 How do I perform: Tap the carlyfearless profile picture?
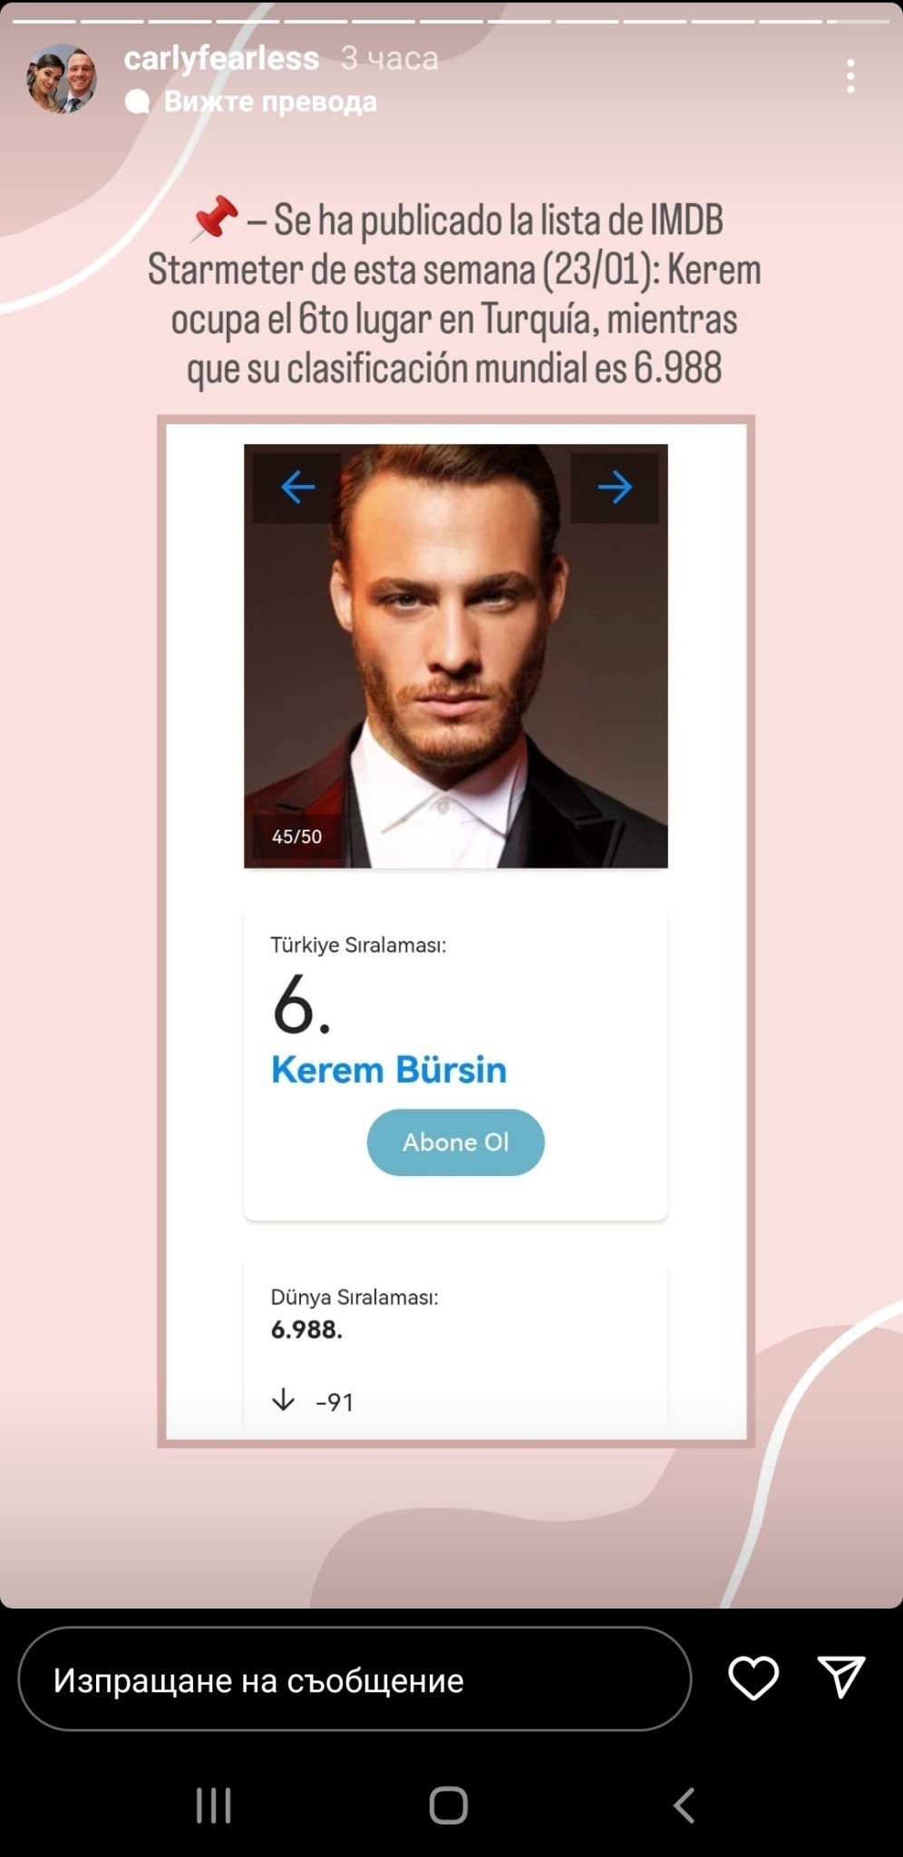[x=62, y=78]
